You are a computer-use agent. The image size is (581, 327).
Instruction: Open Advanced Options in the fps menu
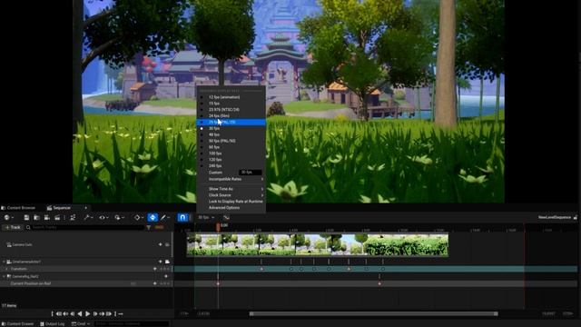[231, 208]
